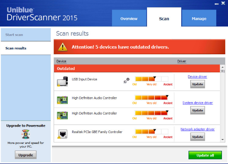Click the Upgrade button for Powersuite
Screen dimensions: 228x164
pyautogui.click(x=26, y=155)
